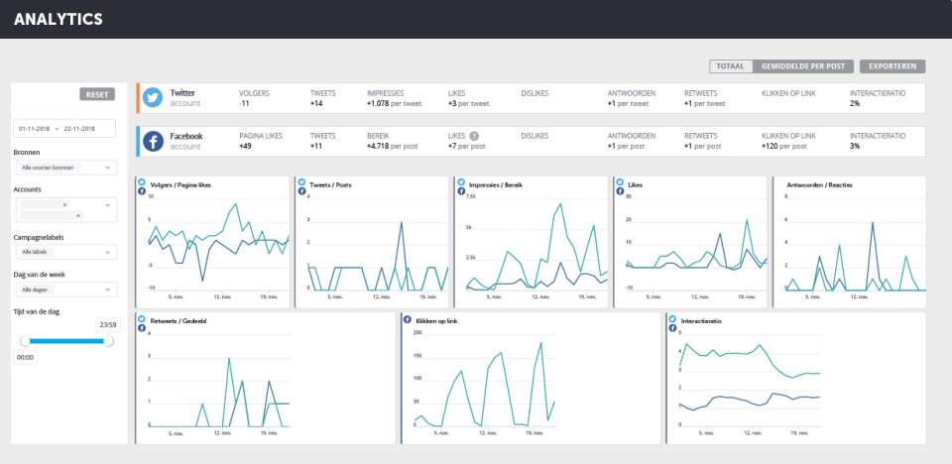Image resolution: width=952 pixels, height=464 pixels.
Task: Switch view to Gemiddelde per post
Action: (803, 66)
